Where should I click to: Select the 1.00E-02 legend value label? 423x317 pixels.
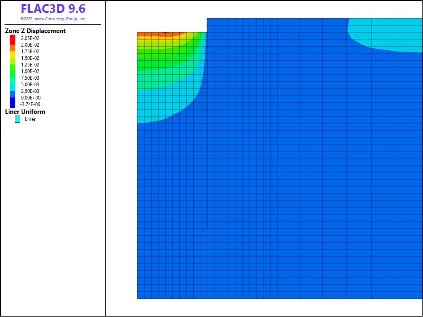[x=30, y=71]
